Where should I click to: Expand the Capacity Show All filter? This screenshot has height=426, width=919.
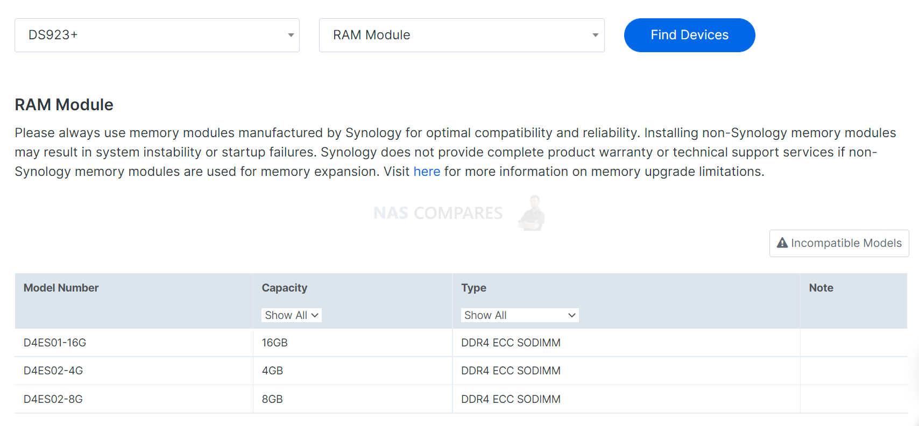(x=292, y=315)
